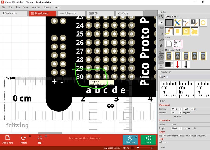Screen dimensions: 210x150
Task: Open the View menu
Action: [26, 7]
